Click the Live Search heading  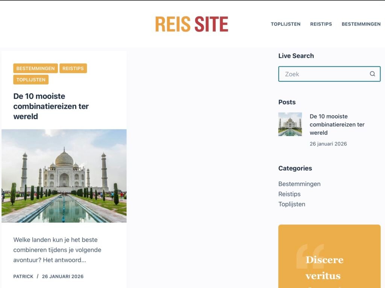[x=296, y=56]
